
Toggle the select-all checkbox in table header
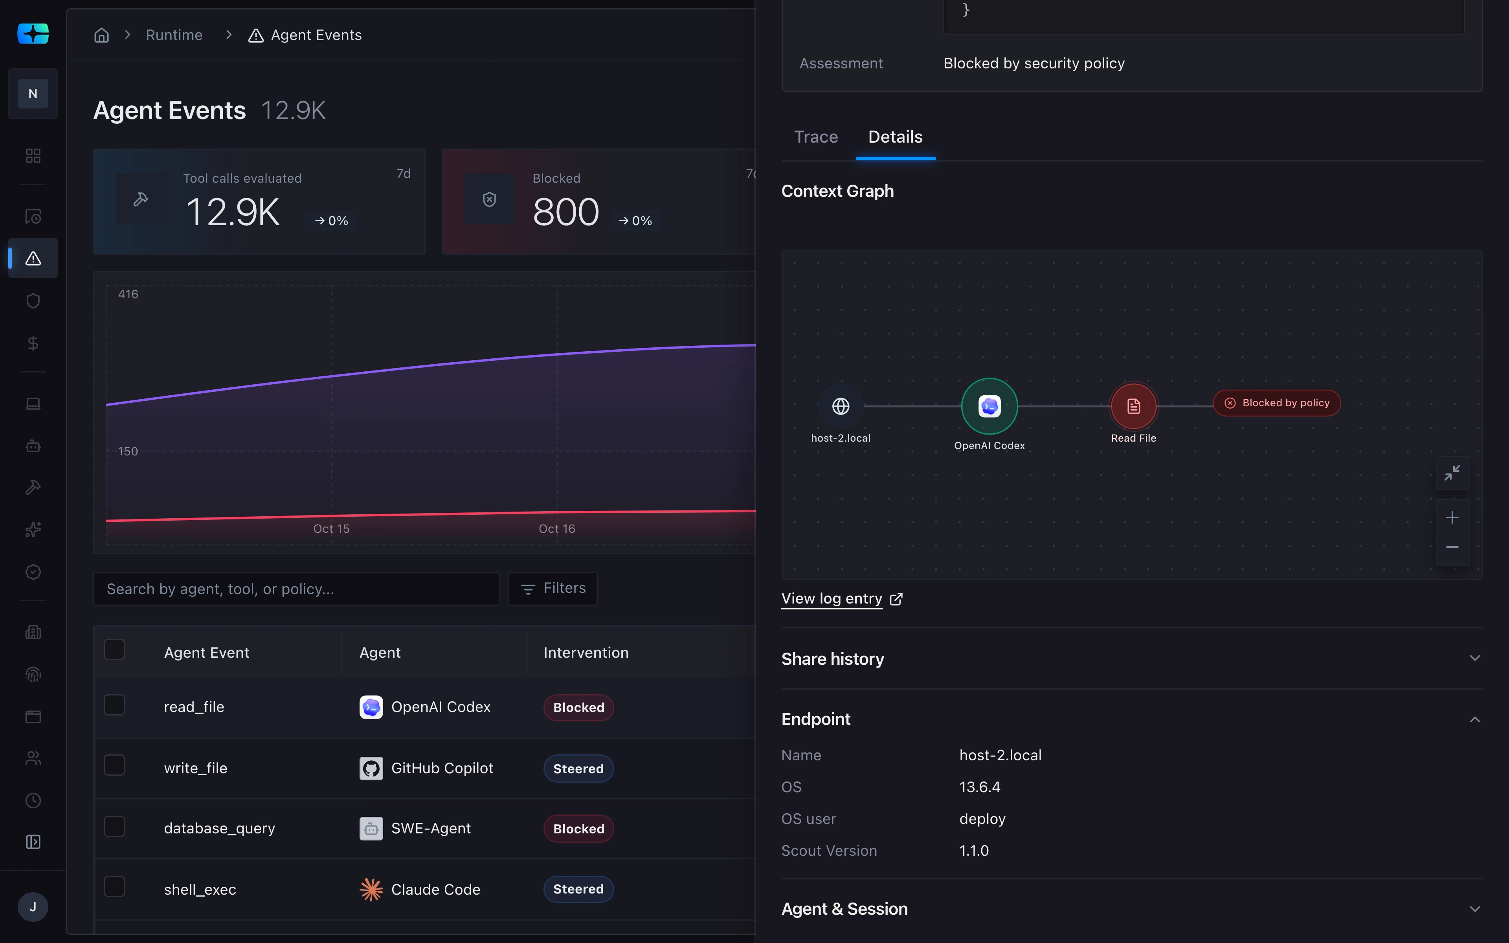coord(114,650)
